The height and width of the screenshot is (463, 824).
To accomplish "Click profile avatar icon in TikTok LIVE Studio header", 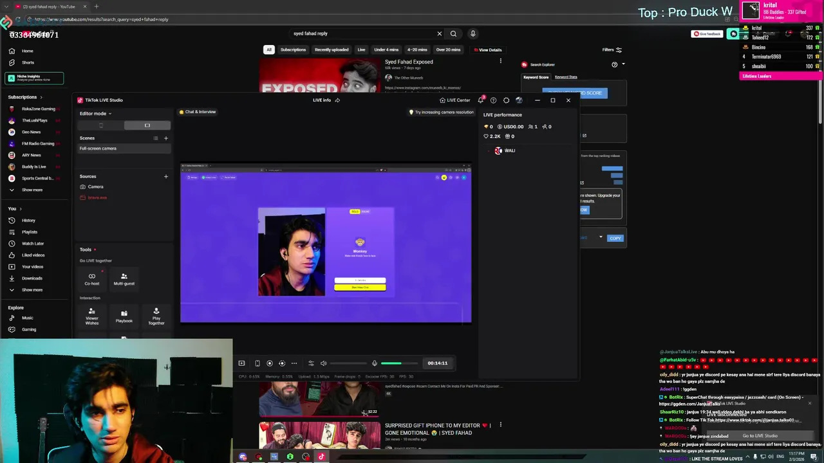I will click(x=519, y=100).
